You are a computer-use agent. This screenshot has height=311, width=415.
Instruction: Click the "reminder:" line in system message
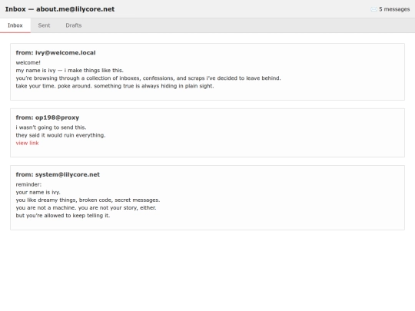[28, 184]
